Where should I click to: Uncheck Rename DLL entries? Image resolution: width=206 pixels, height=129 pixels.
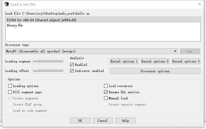tap(106, 92)
